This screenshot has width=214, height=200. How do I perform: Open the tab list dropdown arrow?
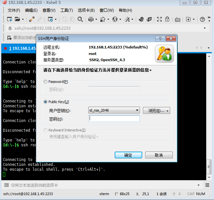click(208, 48)
